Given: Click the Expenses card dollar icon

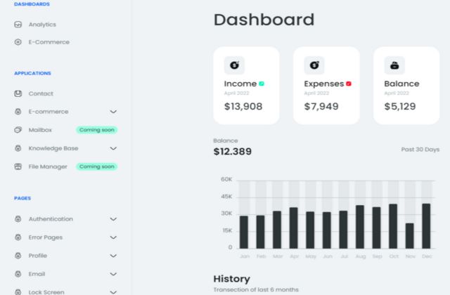Looking at the screenshot, I should 314,65.
